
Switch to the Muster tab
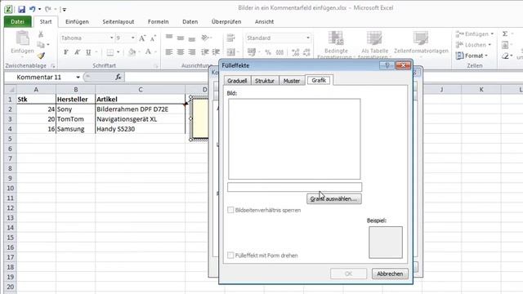click(292, 81)
